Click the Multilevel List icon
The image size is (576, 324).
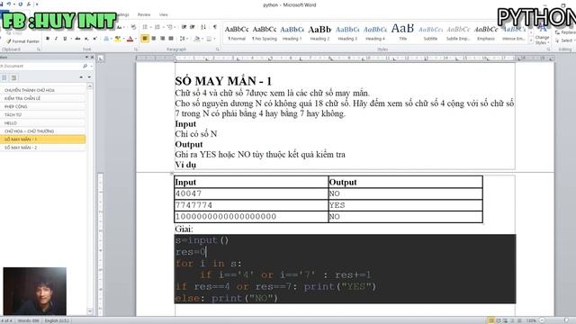click(x=170, y=27)
